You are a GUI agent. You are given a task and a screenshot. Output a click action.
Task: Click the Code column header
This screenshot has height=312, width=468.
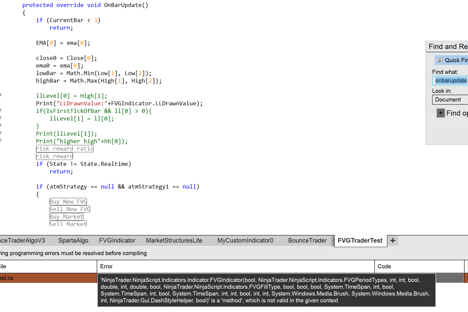[x=419, y=266]
